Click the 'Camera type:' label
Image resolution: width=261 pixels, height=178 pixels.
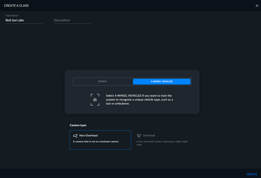click(78, 125)
